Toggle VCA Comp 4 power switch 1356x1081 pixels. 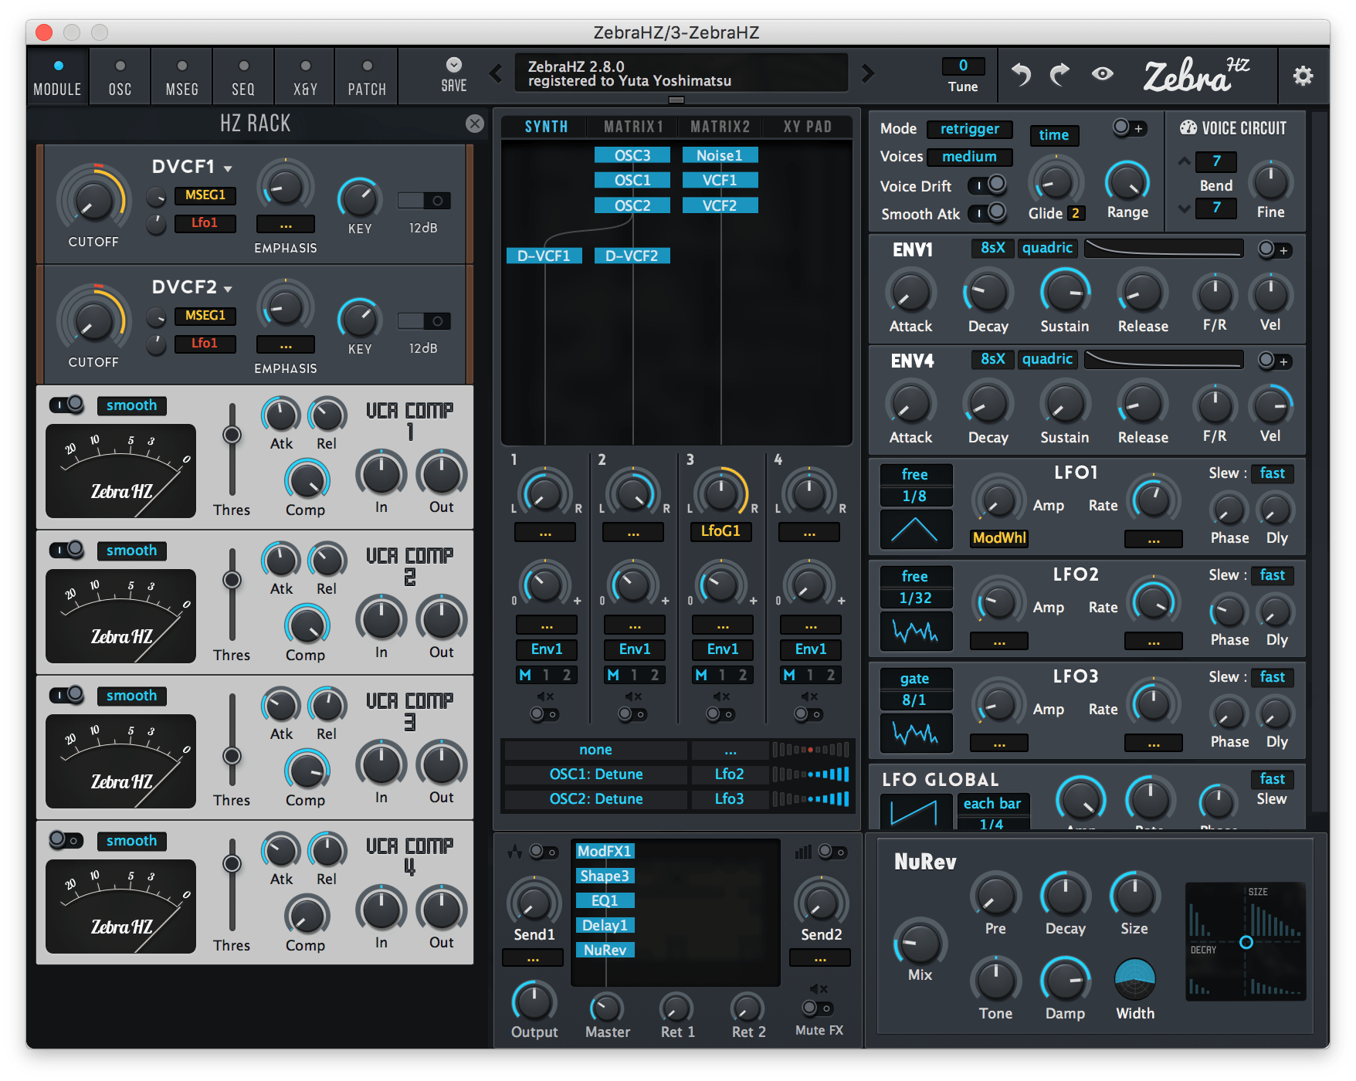(66, 840)
